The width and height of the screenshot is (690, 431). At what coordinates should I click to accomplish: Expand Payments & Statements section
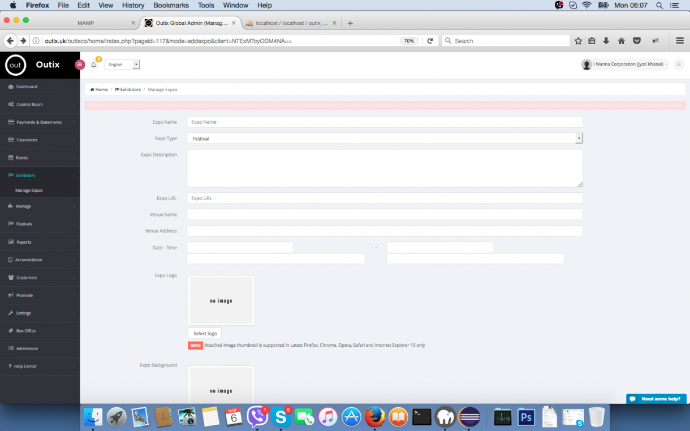[x=40, y=122]
